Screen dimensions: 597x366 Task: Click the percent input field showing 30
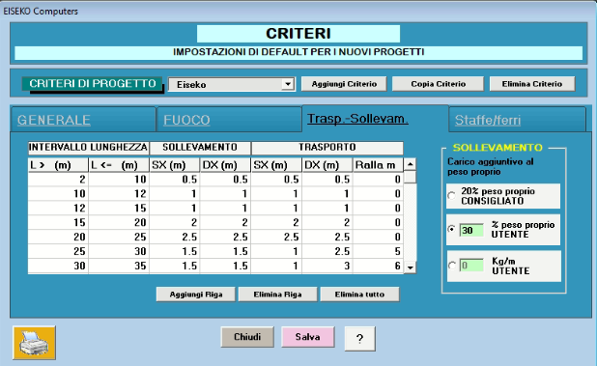point(471,230)
